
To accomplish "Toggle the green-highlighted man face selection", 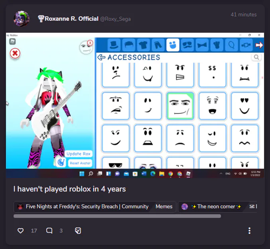I will (x=180, y=106).
